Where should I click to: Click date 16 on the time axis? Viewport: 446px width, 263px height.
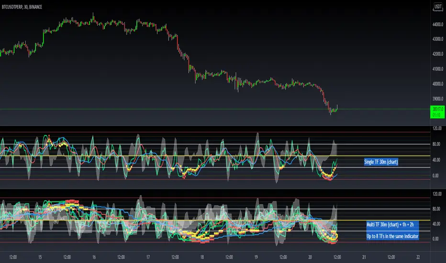click(x=94, y=257)
